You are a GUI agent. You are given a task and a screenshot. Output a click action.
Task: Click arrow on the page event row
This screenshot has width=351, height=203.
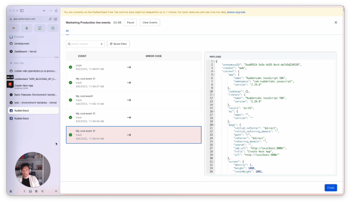[129, 67]
